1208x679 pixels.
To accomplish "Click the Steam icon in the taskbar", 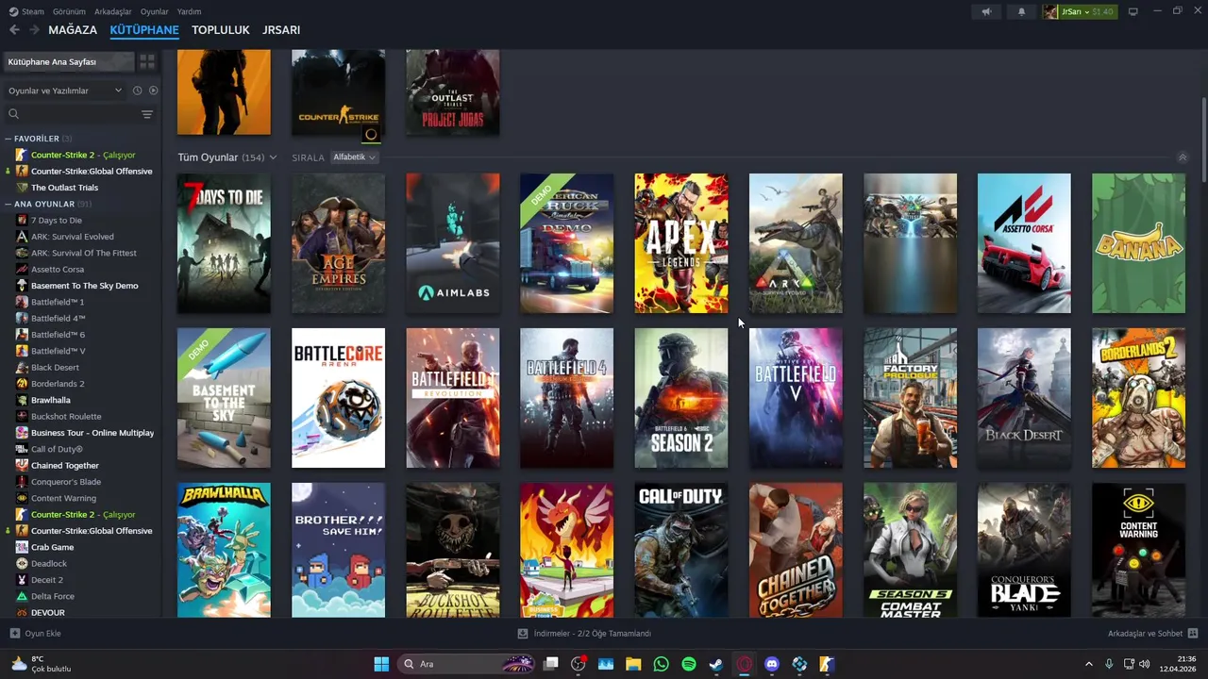I will click(716, 664).
